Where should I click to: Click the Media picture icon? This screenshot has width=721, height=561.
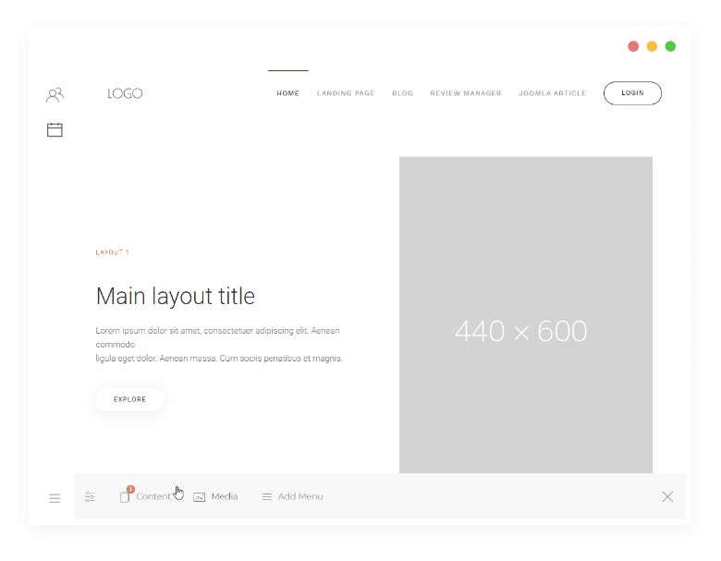pyautogui.click(x=199, y=497)
